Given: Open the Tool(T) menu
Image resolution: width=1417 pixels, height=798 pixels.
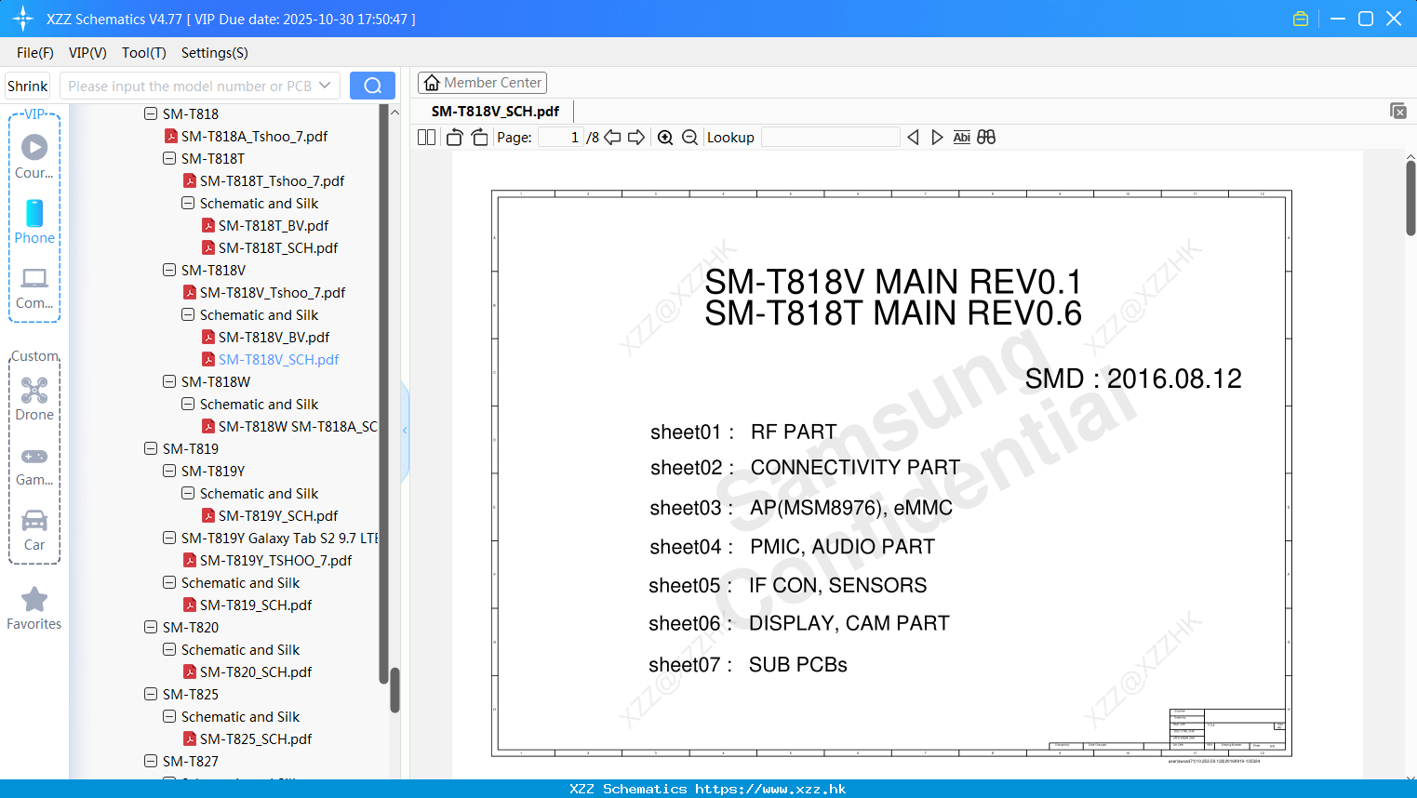Looking at the screenshot, I should point(144,53).
